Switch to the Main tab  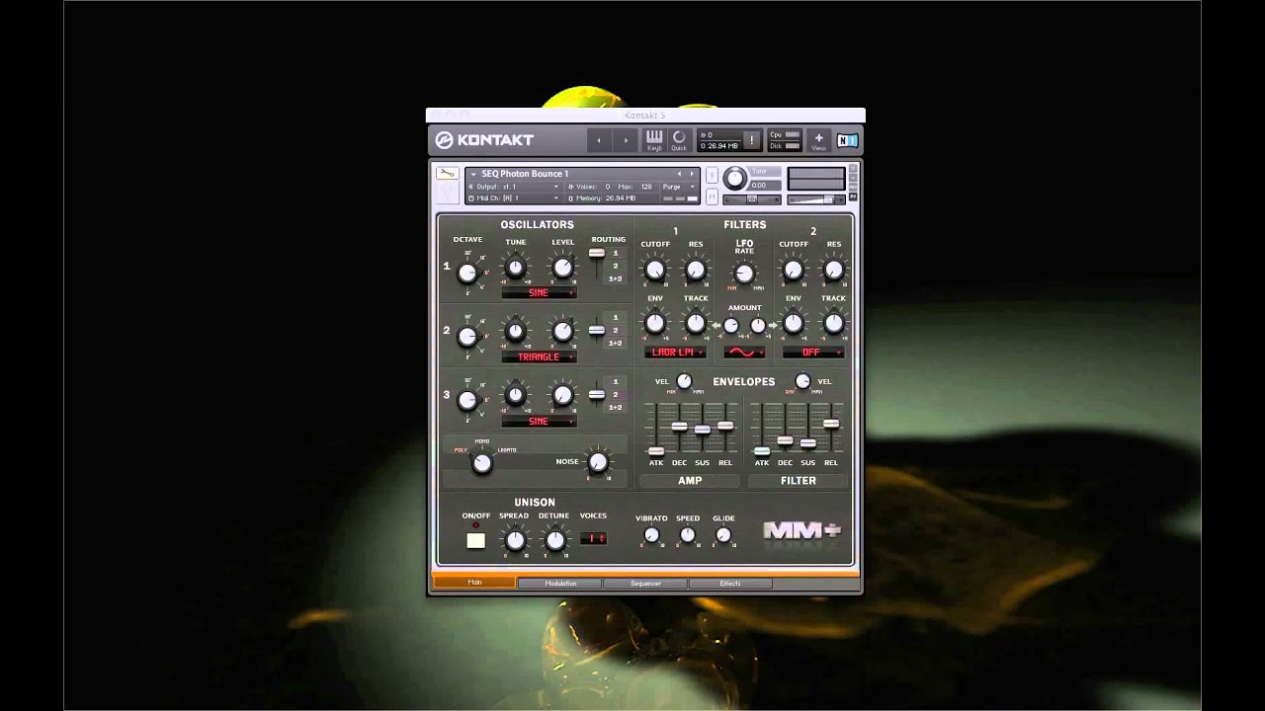tap(475, 583)
